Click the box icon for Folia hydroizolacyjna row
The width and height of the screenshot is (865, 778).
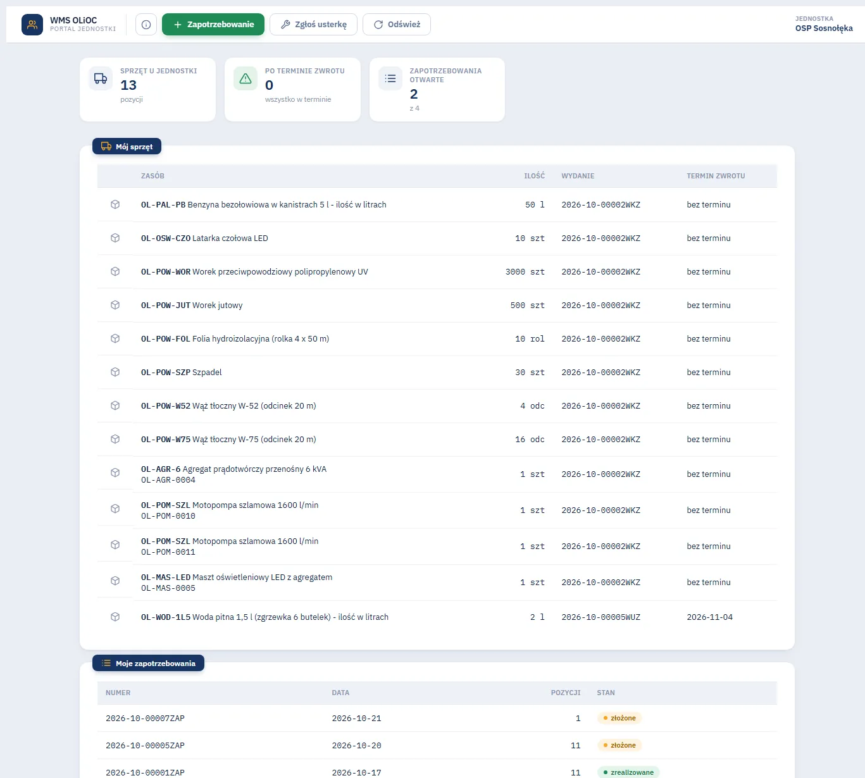(115, 338)
